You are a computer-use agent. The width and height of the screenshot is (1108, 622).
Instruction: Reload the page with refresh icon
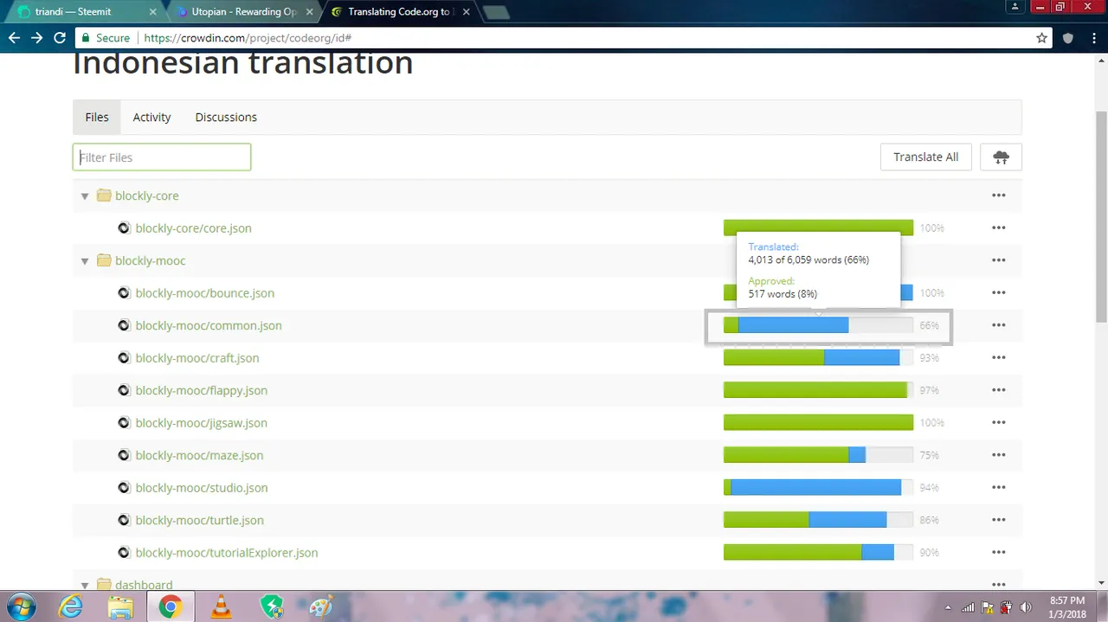pyautogui.click(x=60, y=38)
